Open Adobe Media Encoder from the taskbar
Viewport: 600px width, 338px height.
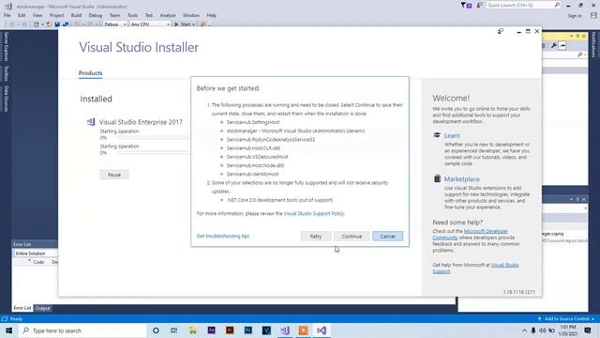pos(211,330)
